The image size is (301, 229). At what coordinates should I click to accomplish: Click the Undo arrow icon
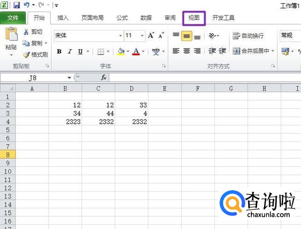pyautogui.click(x=27, y=5)
